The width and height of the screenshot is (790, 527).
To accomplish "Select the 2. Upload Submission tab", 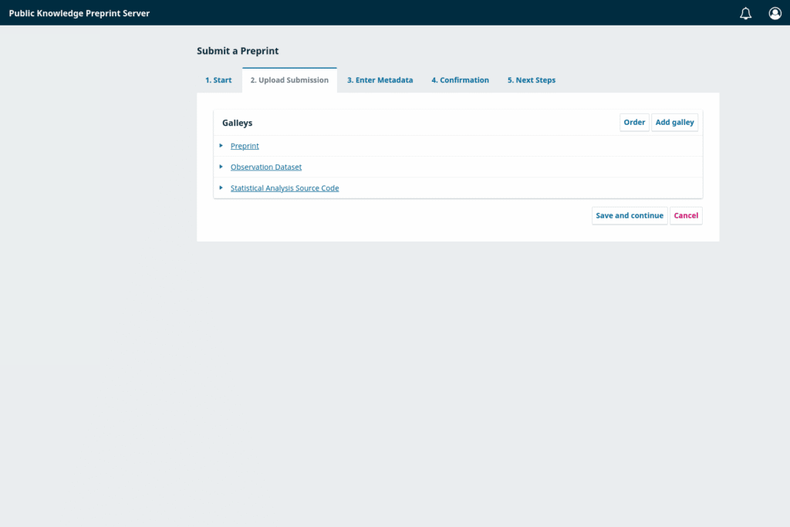I will (289, 80).
